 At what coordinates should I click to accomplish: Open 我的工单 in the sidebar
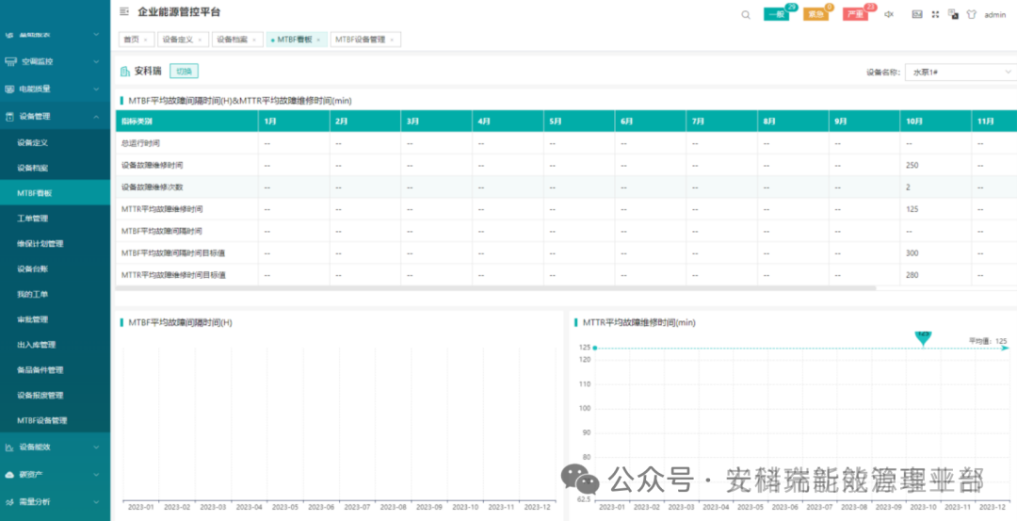pos(56,294)
